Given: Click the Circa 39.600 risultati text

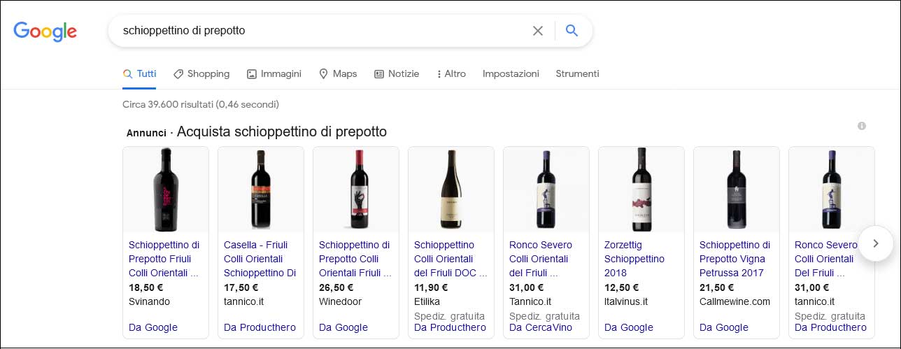Looking at the screenshot, I should [x=201, y=104].
